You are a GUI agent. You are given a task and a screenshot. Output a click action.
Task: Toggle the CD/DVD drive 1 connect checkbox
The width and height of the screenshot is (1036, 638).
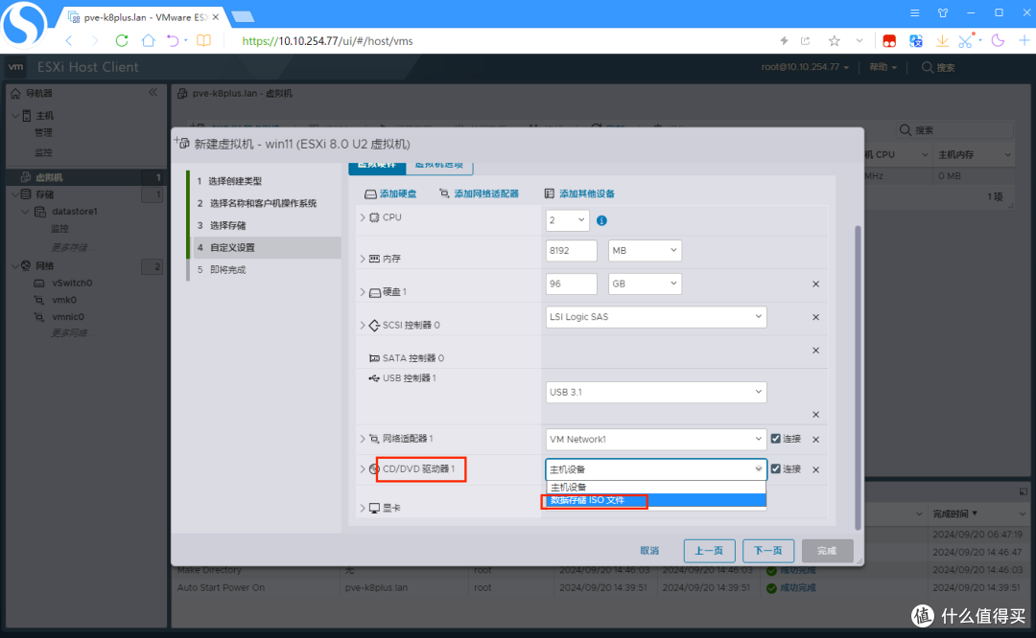click(x=776, y=469)
